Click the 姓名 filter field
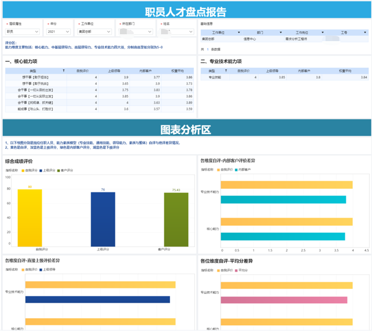The image size is (372, 331). coord(174,32)
